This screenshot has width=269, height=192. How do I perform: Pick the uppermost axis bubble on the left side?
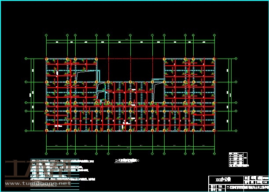26,59
